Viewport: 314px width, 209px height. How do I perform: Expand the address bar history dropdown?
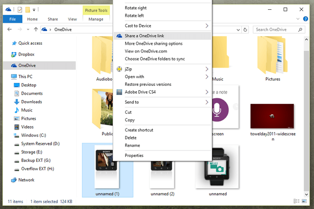(238, 30)
